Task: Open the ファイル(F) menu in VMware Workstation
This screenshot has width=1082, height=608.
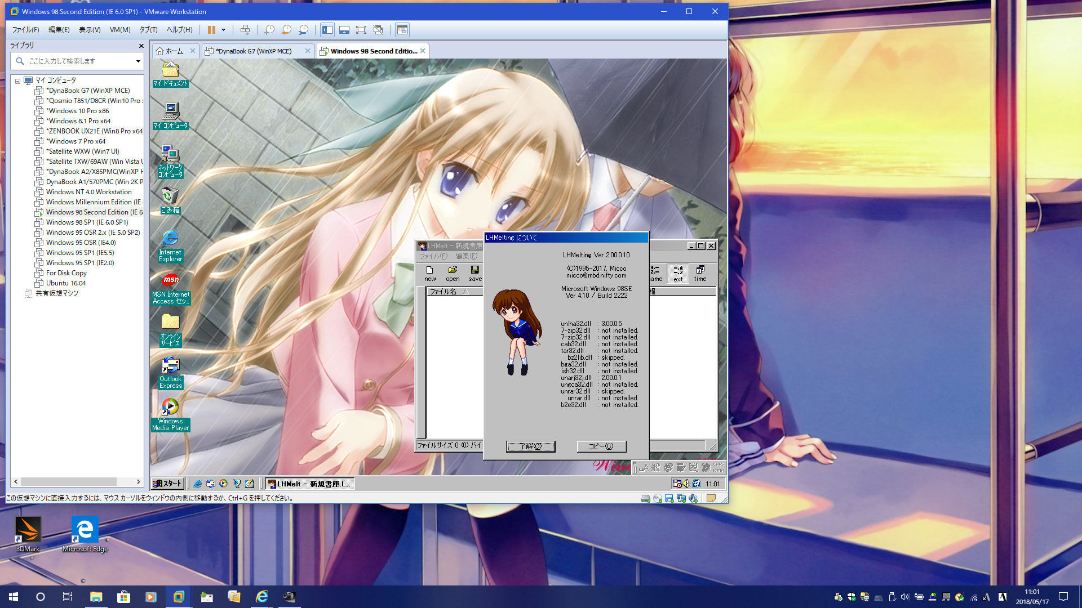Action: [x=26, y=30]
